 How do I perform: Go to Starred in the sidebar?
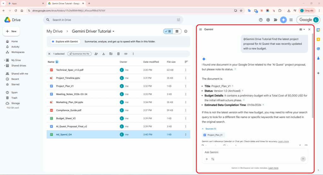coord(15,85)
